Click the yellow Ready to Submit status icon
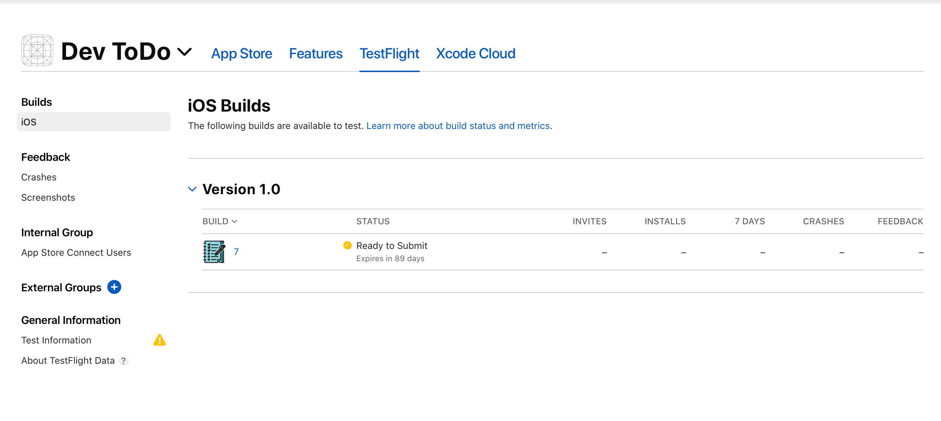This screenshot has height=421, width=941. (348, 245)
